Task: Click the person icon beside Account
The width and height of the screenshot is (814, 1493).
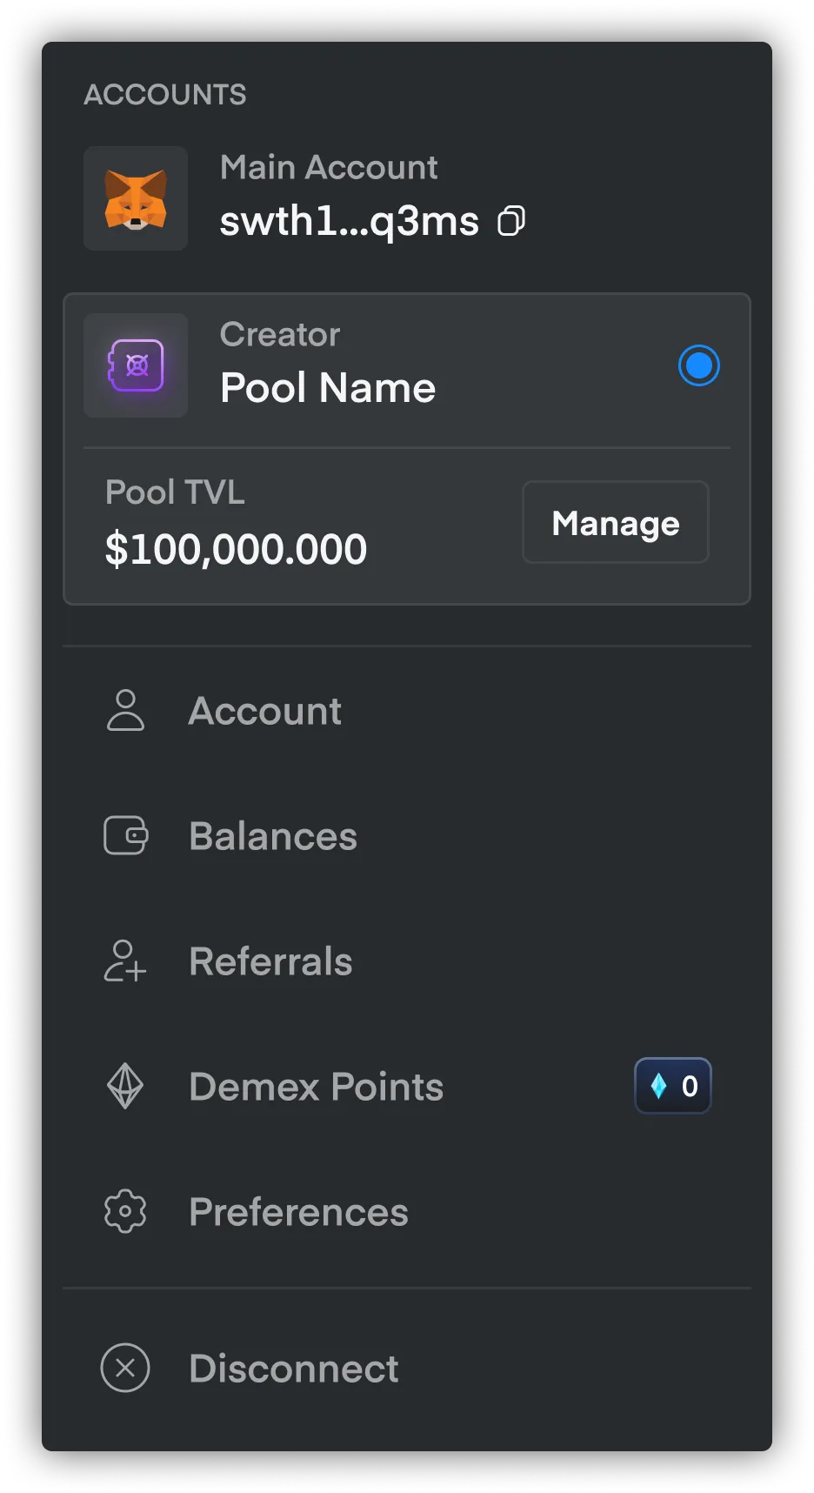Action: [x=125, y=710]
